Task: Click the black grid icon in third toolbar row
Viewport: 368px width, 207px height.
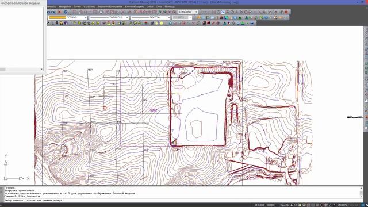Action: click(204, 23)
